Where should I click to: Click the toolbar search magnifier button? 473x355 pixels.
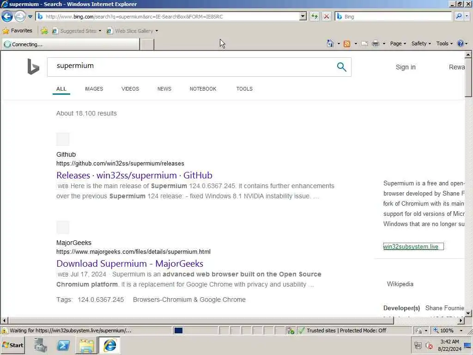[459, 16]
